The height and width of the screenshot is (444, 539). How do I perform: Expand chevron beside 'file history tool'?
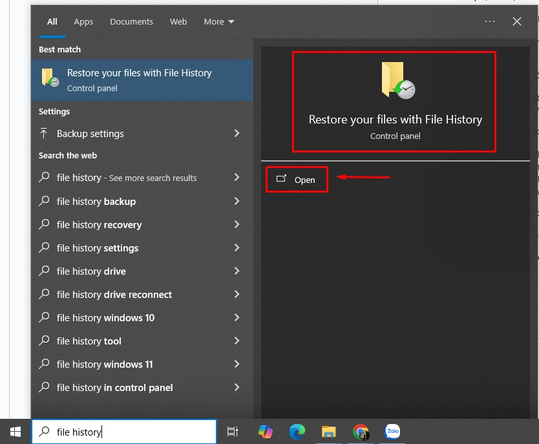point(237,341)
